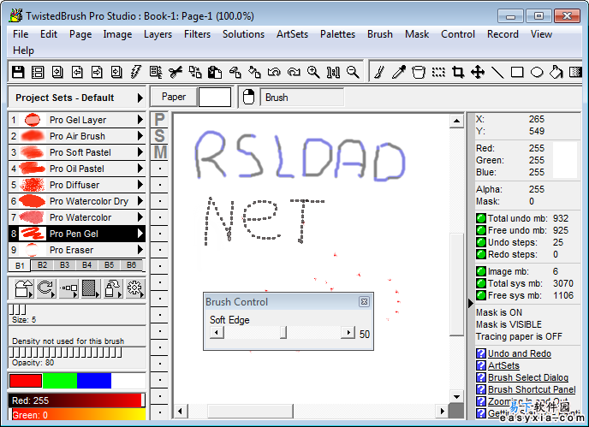Image resolution: width=589 pixels, height=427 pixels.
Task: Click the Paper button
Action: tap(174, 97)
